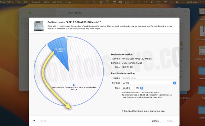The height and width of the screenshot is (126, 205).
Task: Open Spotlight search in the menu bar
Action: point(171,2)
